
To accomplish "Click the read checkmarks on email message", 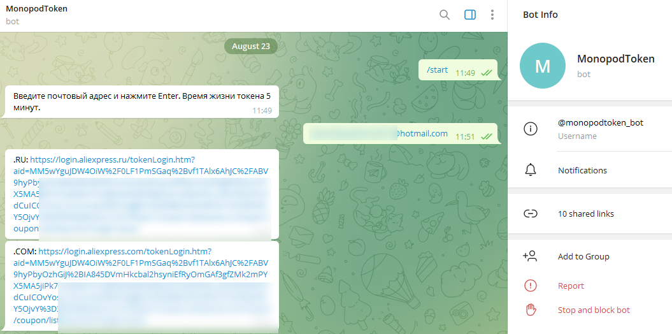I will (486, 137).
